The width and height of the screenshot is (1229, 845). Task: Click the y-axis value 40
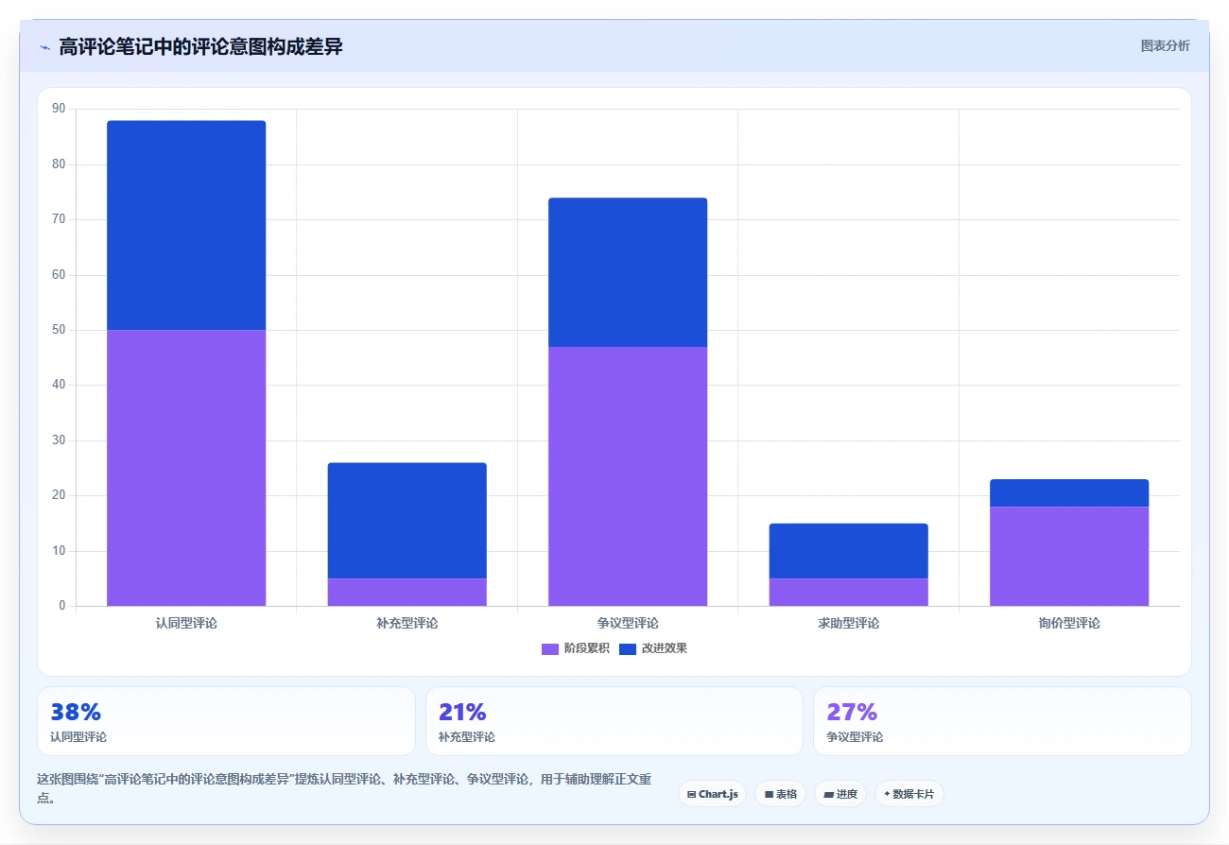[59, 385]
